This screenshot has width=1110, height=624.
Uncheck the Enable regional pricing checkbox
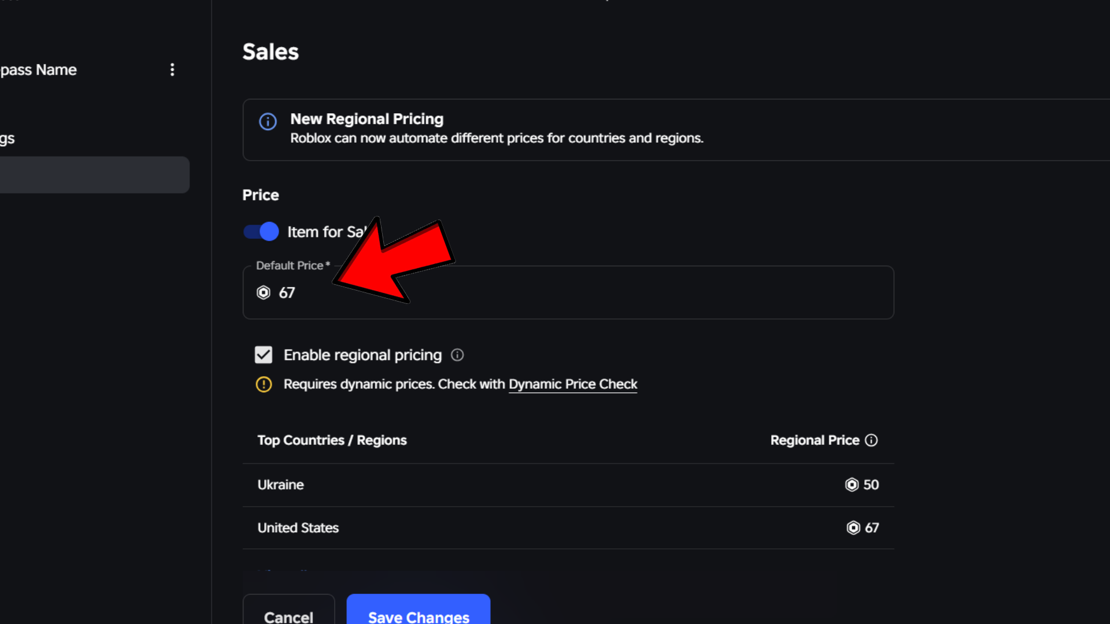(x=264, y=354)
